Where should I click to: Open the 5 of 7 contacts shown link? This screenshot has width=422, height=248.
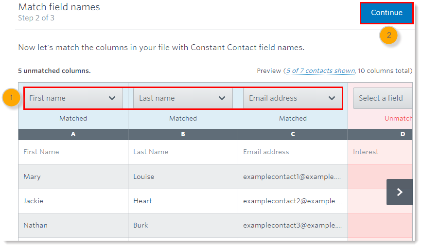coord(320,71)
